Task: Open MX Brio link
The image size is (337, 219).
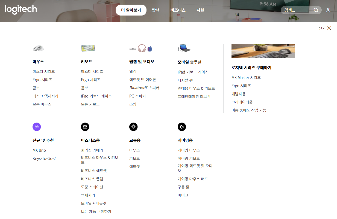Action: coord(39,150)
